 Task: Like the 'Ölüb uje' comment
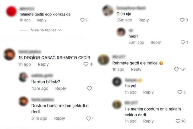(182, 20)
